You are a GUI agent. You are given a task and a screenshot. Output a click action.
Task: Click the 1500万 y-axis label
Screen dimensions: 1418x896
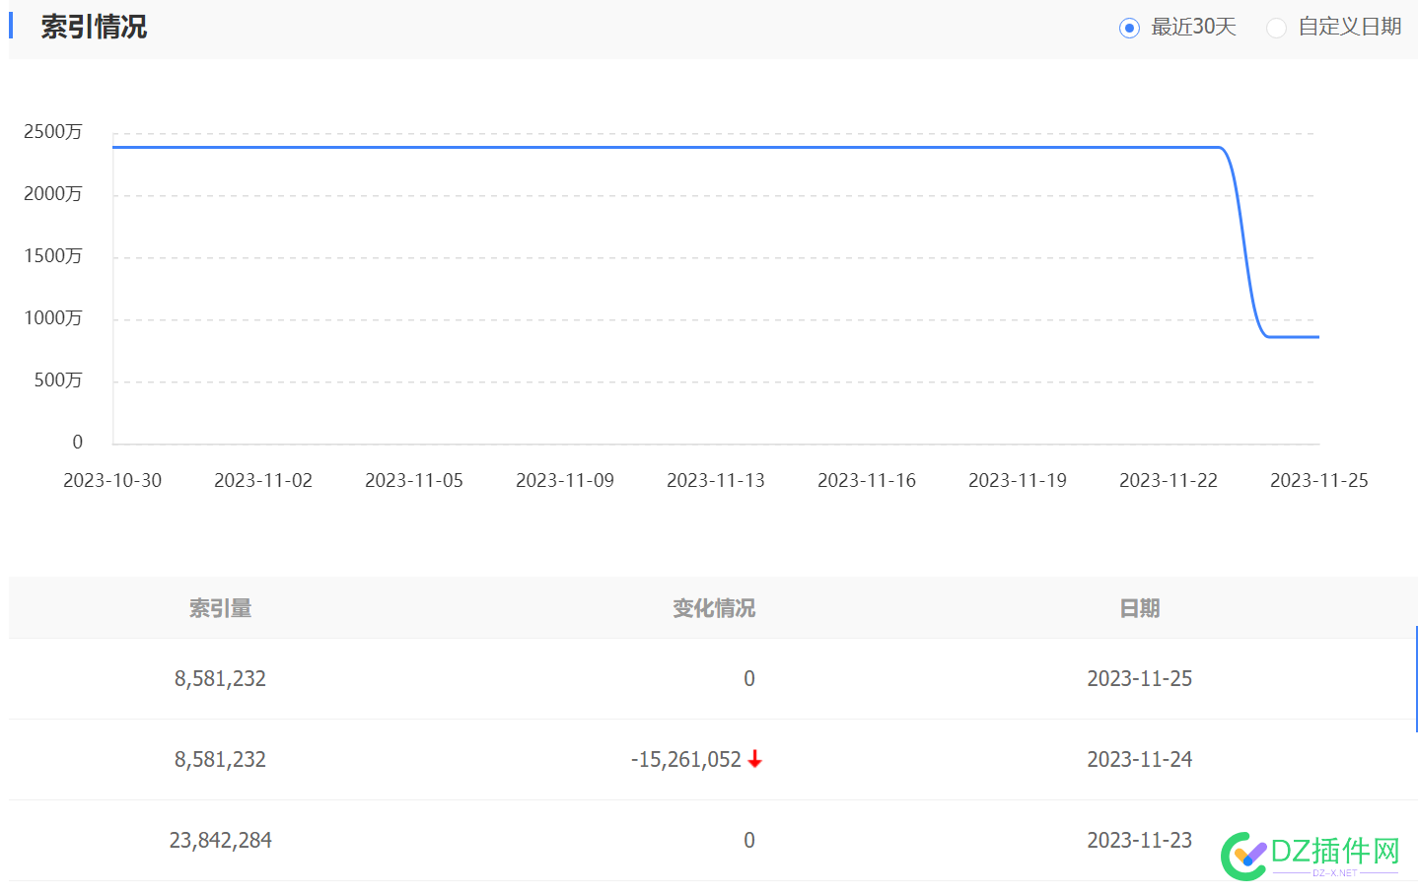click(53, 255)
